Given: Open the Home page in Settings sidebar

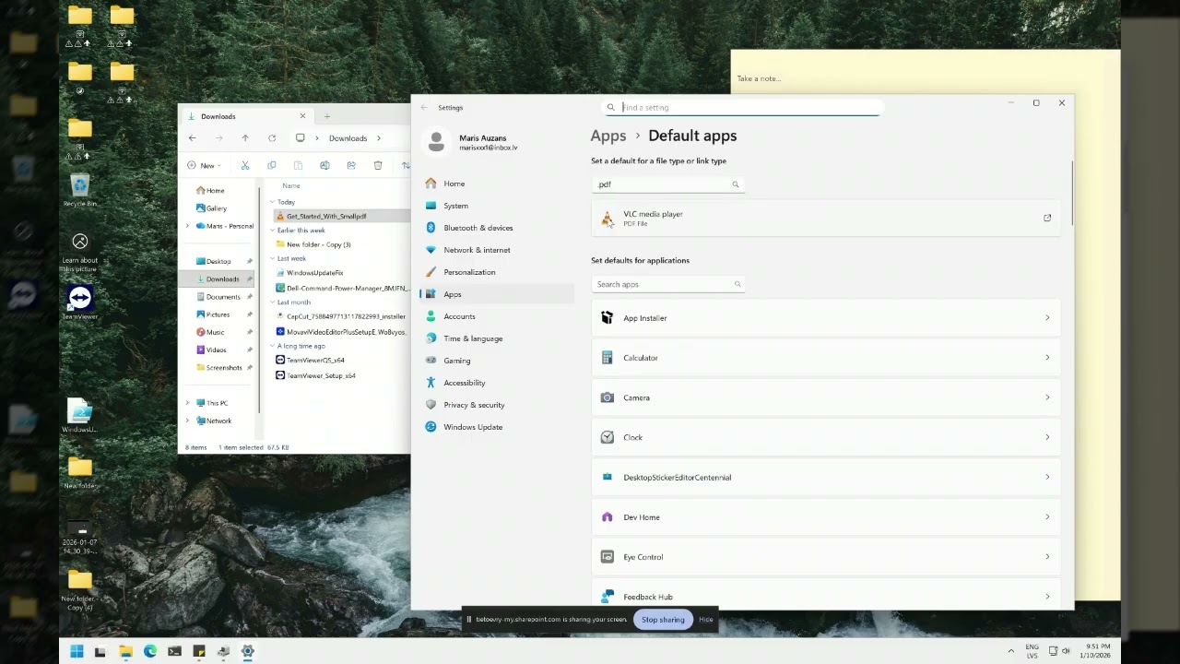Looking at the screenshot, I should point(496,184).
